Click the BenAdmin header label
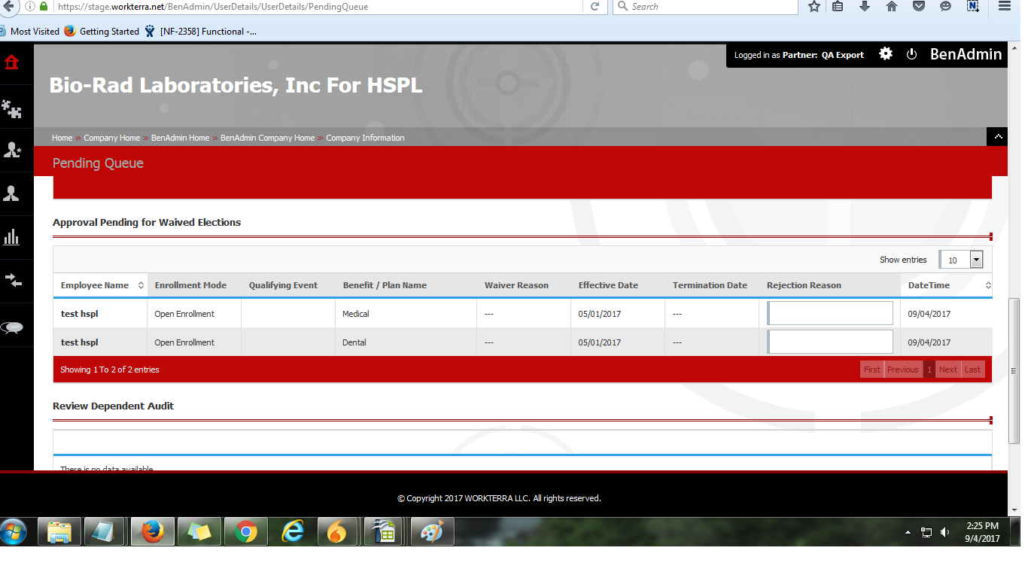This screenshot has width=1028, height=578. [x=966, y=54]
